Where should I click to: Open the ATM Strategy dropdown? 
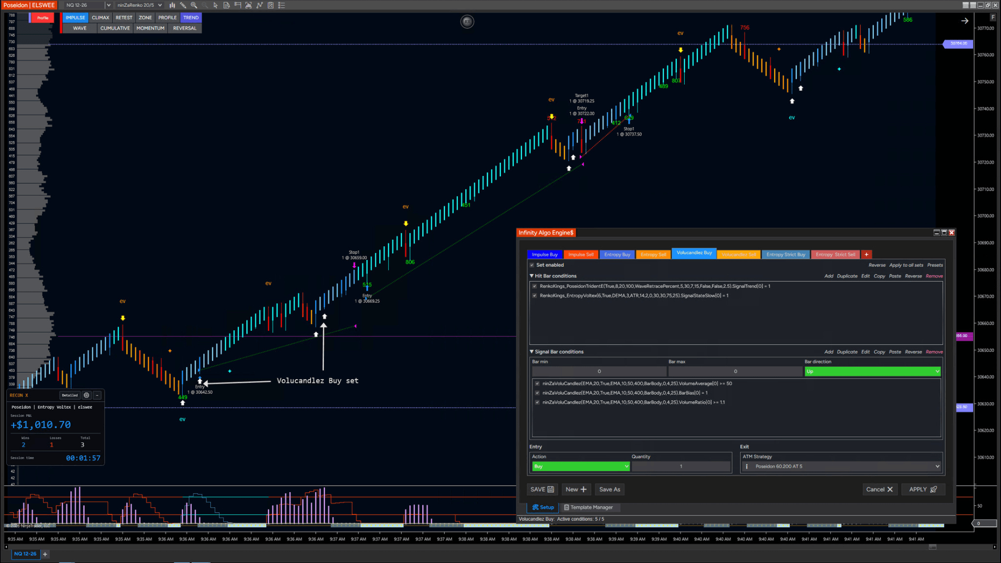coord(841,466)
